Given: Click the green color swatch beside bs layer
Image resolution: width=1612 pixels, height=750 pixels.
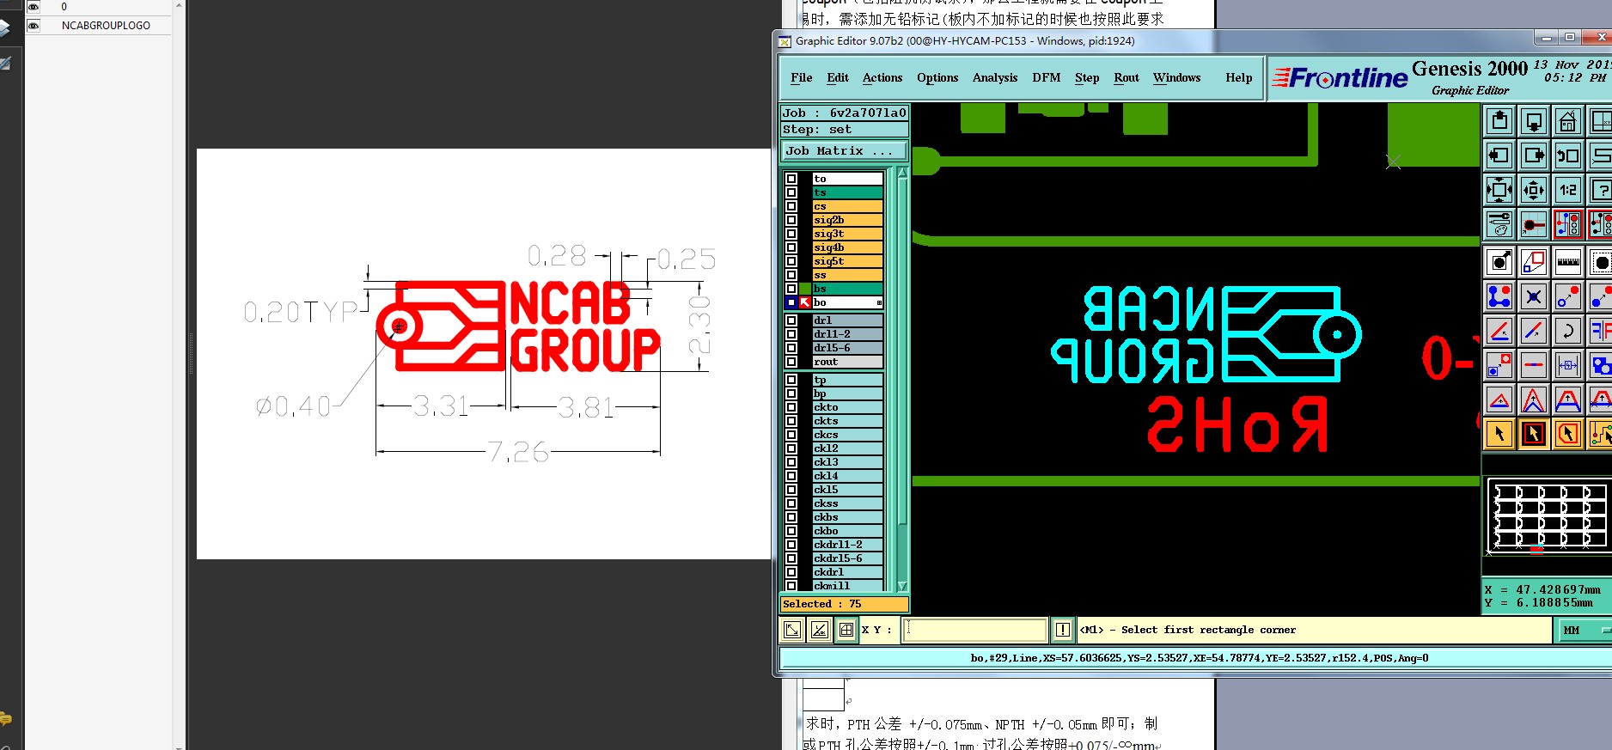Looking at the screenshot, I should point(805,289).
